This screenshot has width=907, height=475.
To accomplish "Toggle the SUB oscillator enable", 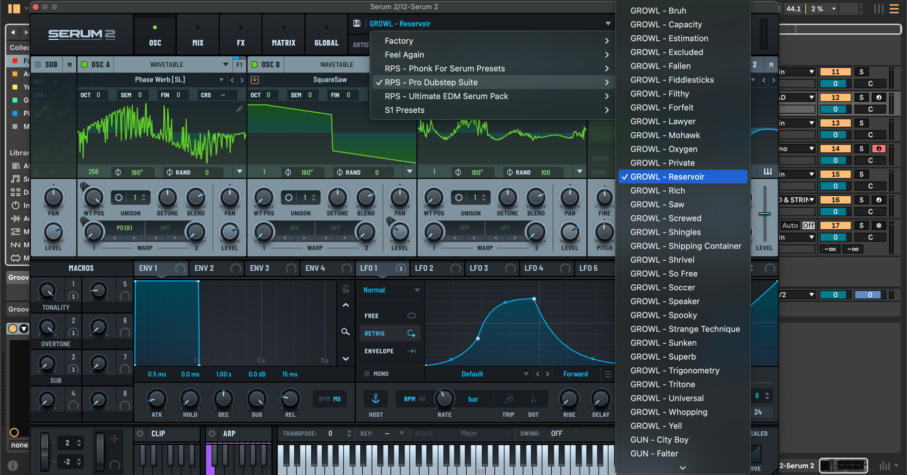I will click(x=38, y=64).
